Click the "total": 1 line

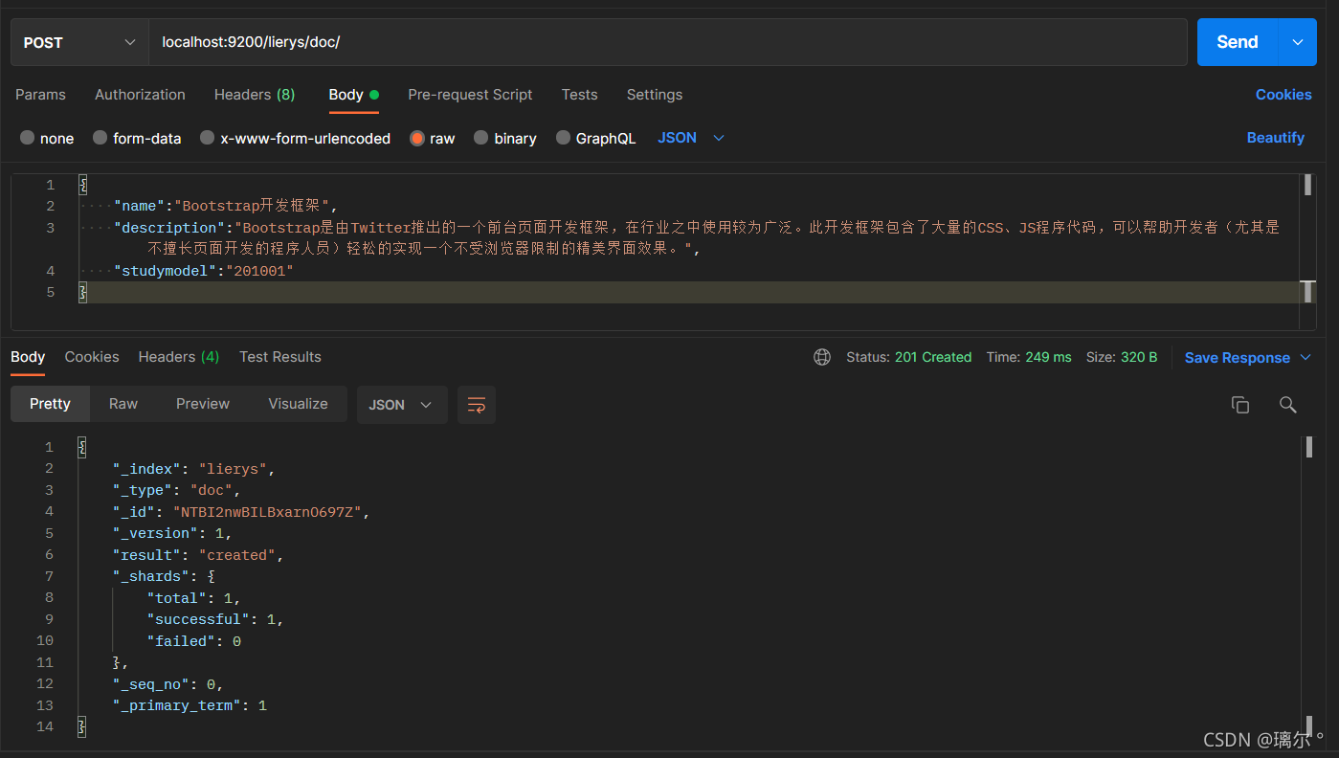coord(193,598)
